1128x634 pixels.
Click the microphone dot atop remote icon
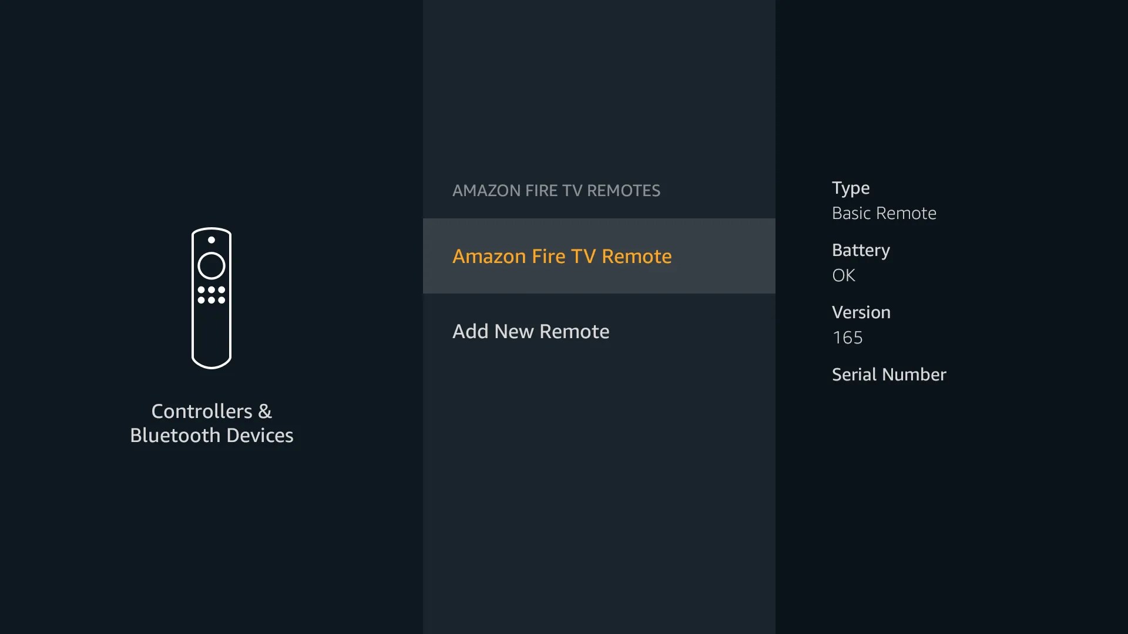tap(211, 240)
